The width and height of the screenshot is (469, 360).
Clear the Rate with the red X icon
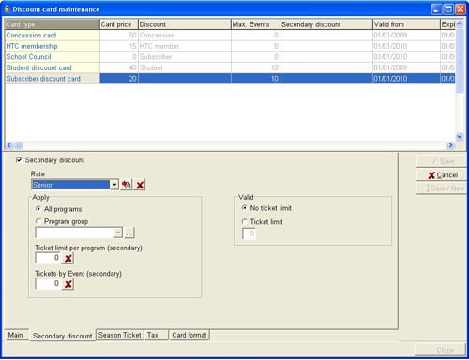tap(140, 185)
